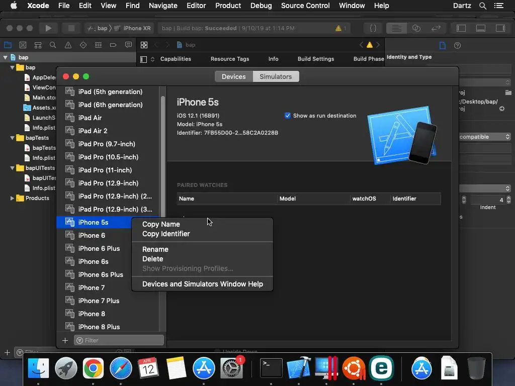Show the Library braces button

(373, 28)
